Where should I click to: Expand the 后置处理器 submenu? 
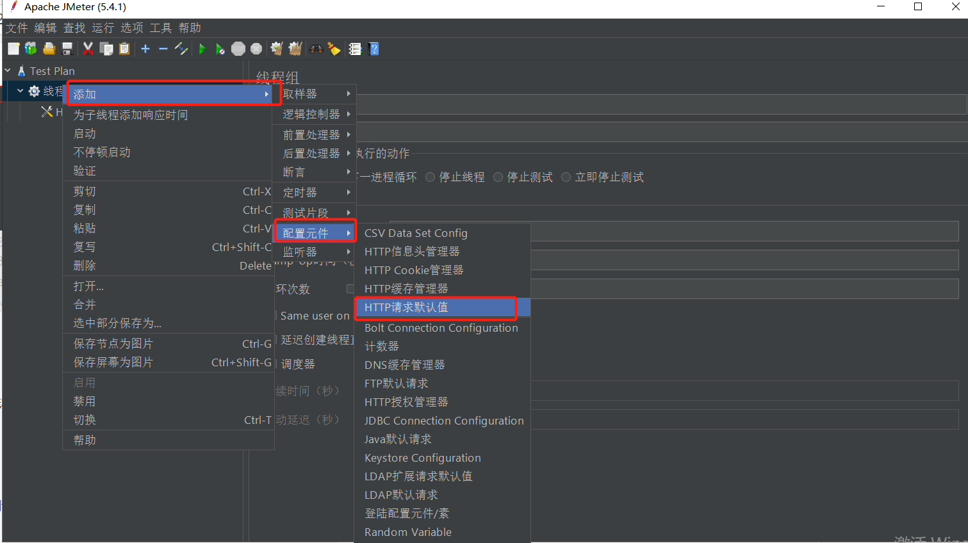pyautogui.click(x=315, y=153)
